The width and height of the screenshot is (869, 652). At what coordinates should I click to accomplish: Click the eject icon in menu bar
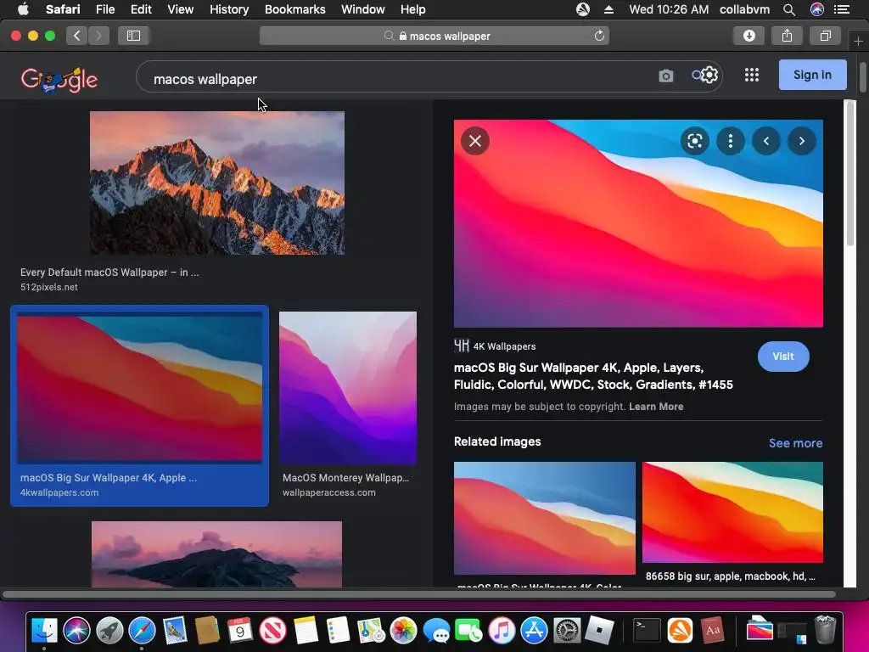click(x=608, y=9)
